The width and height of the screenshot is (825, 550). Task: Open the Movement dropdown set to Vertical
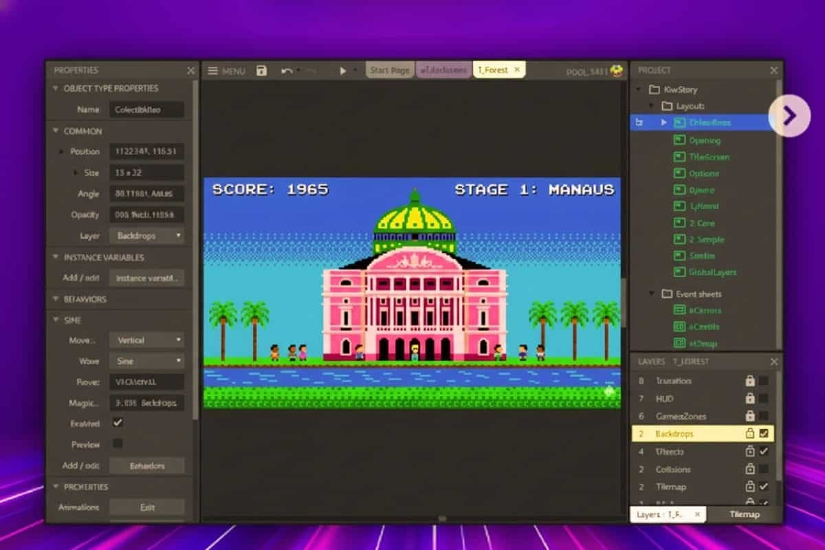[x=146, y=340]
